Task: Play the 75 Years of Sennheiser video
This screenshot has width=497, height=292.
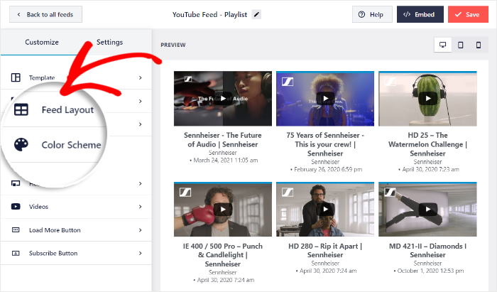Action: (x=325, y=99)
